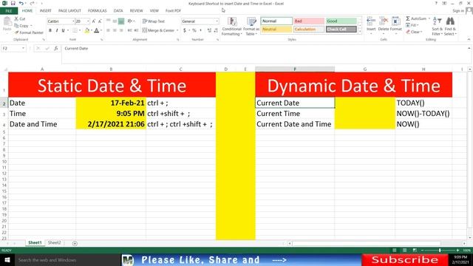Viewport: 473px width, 266px height.
Task: Click the Name Box showing F2
Action: click(x=13, y=49)
